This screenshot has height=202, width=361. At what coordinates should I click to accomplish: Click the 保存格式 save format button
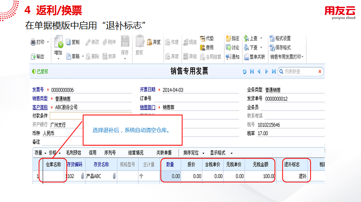point(280,47)
